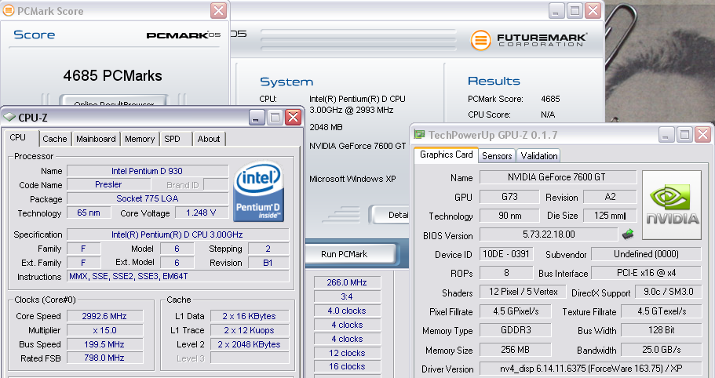Click the Specification field in CPU-Z

178,234
